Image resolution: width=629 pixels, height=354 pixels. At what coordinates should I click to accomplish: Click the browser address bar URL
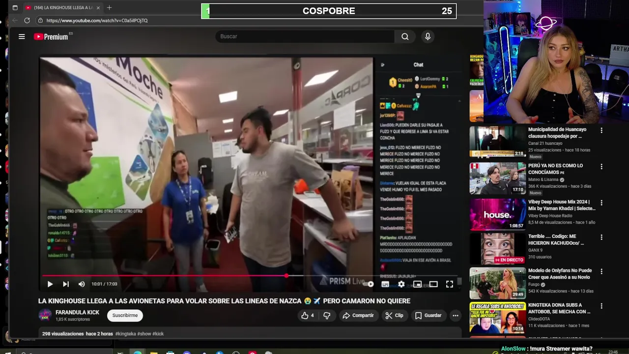[97, 21]
